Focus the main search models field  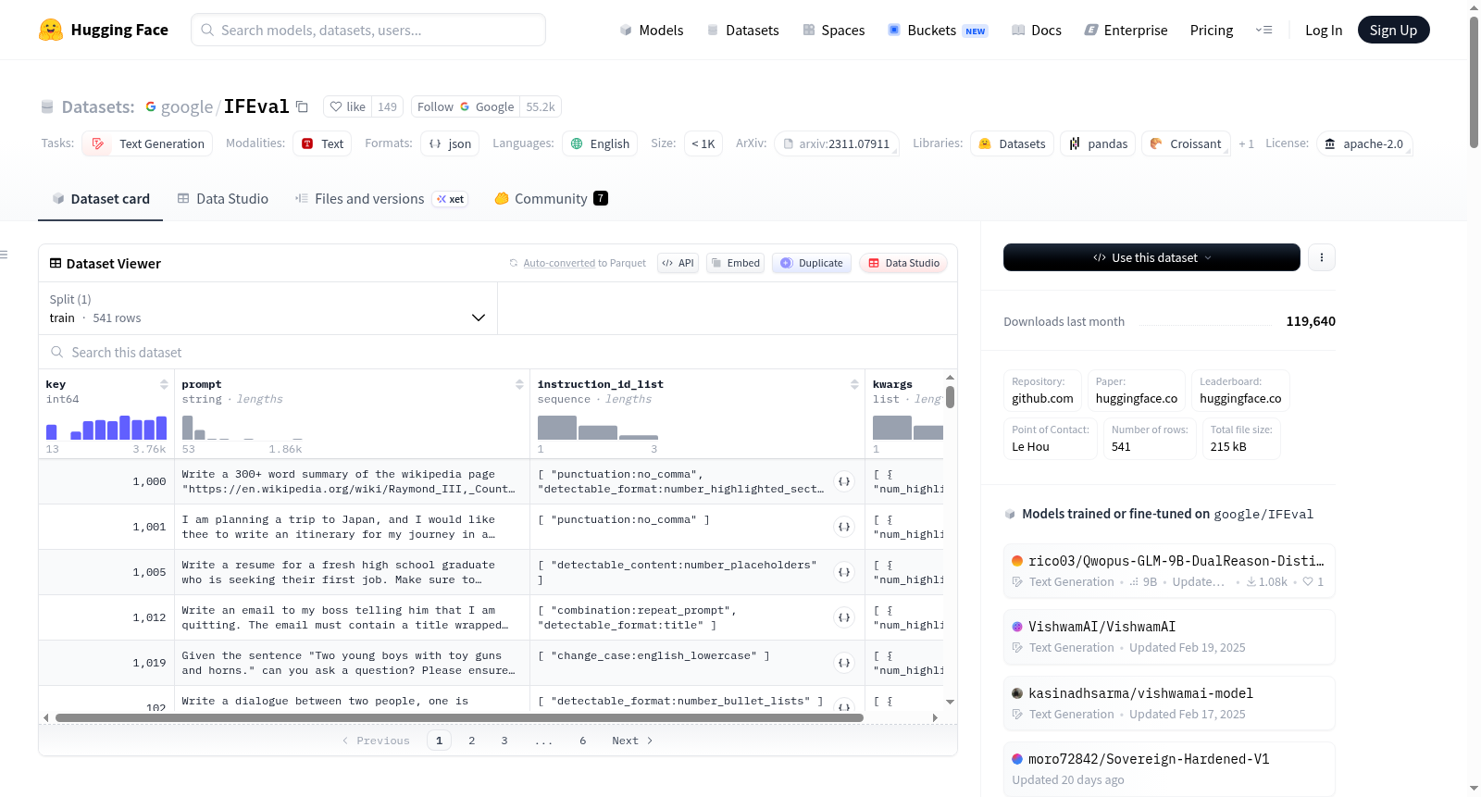368,30
